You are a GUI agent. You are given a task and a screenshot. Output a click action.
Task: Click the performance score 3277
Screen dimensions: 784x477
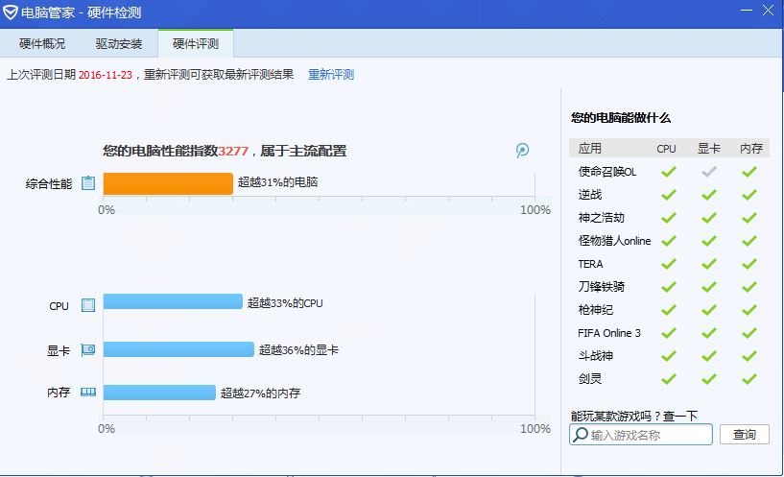coord(233,151)
